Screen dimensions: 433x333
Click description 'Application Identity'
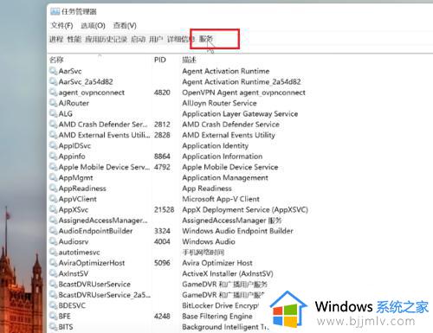pos(215,145)
